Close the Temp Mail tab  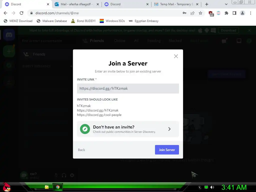click(197, 4)
